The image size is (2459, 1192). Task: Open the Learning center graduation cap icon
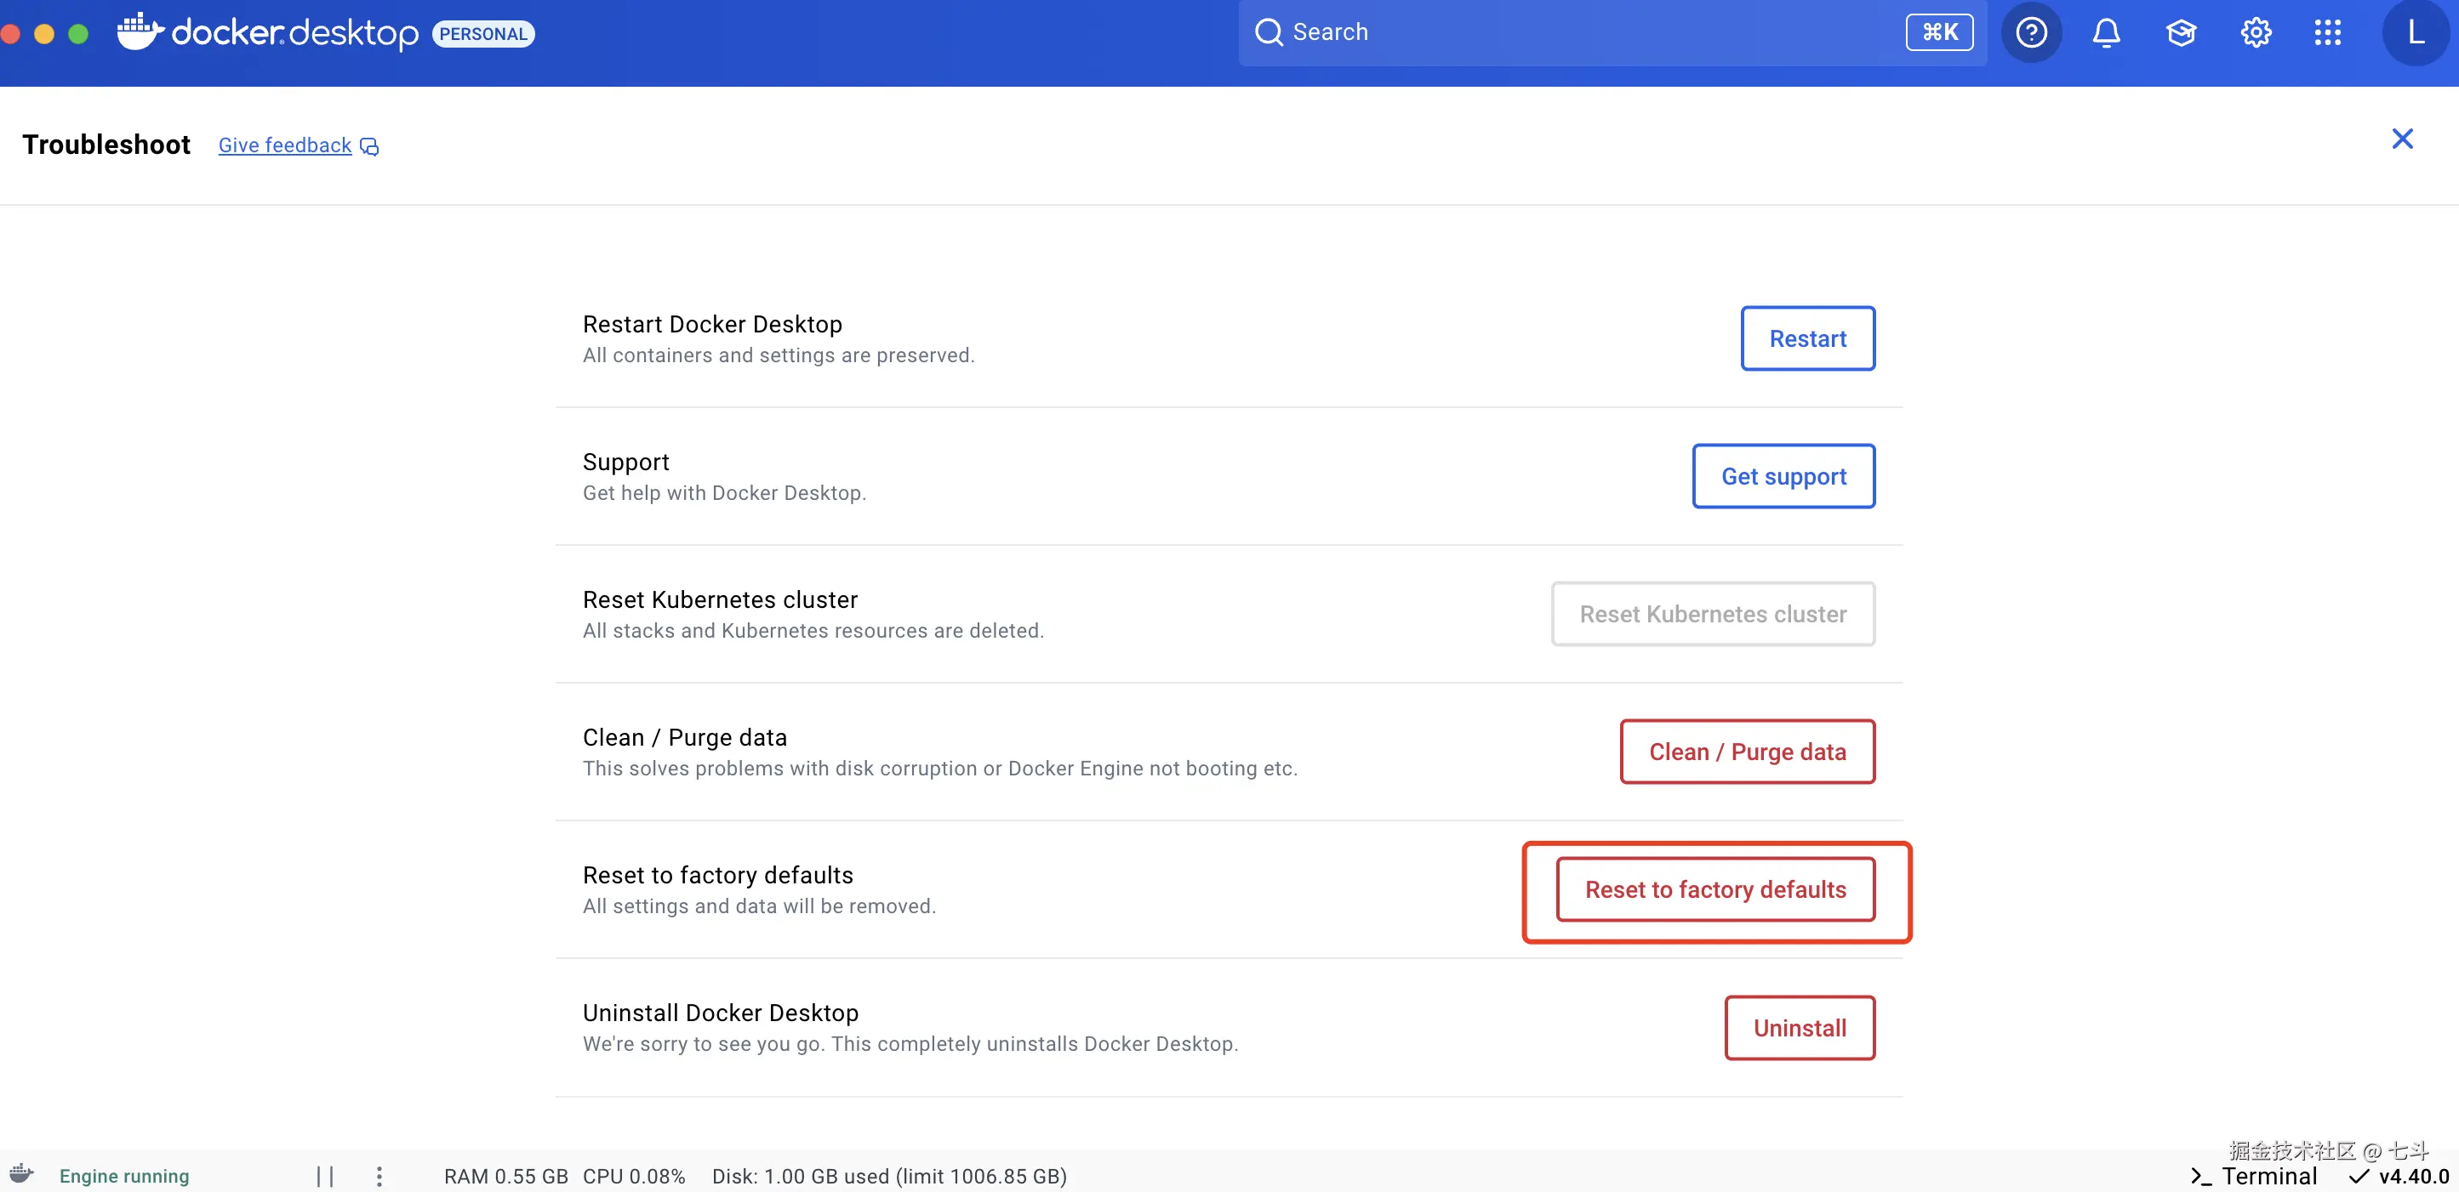click(2182, 33)
